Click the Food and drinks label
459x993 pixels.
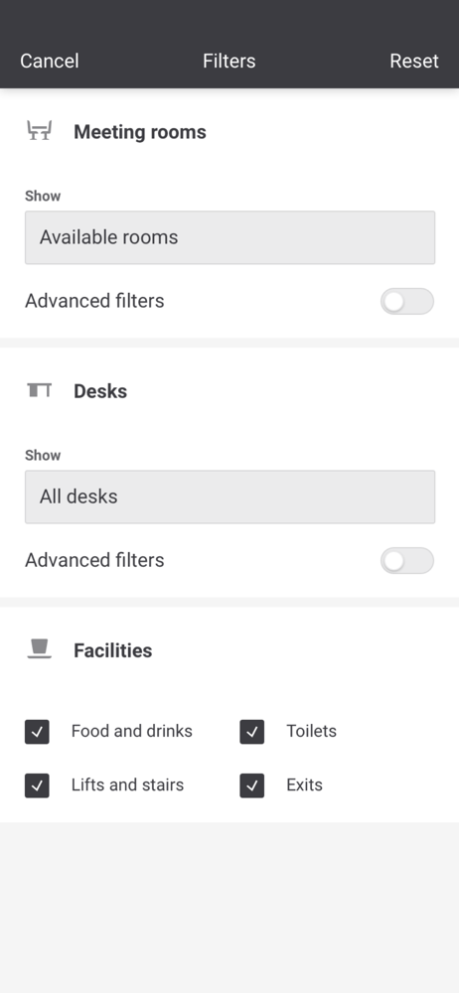132,731
